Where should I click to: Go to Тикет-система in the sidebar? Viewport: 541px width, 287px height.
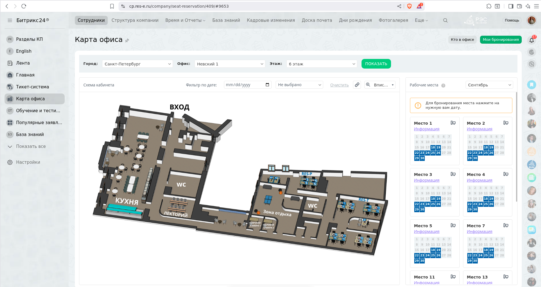[32, 87]
